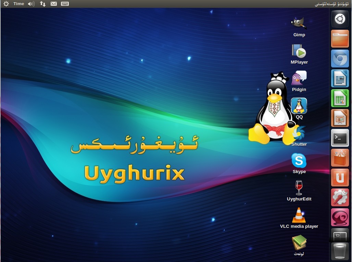Open the messaging envelope indicator
Viewport: 352px width, 262px height.
click(x=54, y=4)
